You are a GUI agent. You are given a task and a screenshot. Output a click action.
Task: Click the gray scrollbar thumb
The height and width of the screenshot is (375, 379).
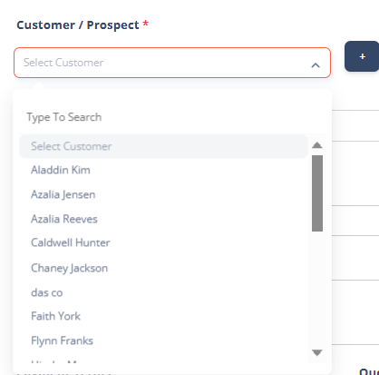click(317, 193)
